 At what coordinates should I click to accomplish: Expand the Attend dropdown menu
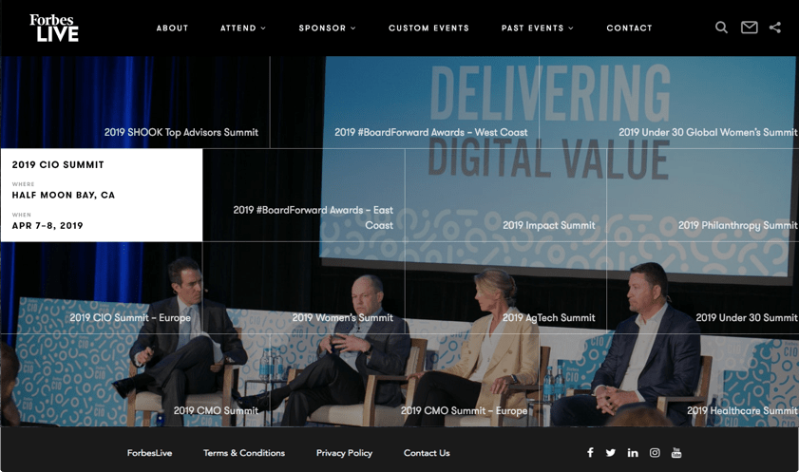243,28
